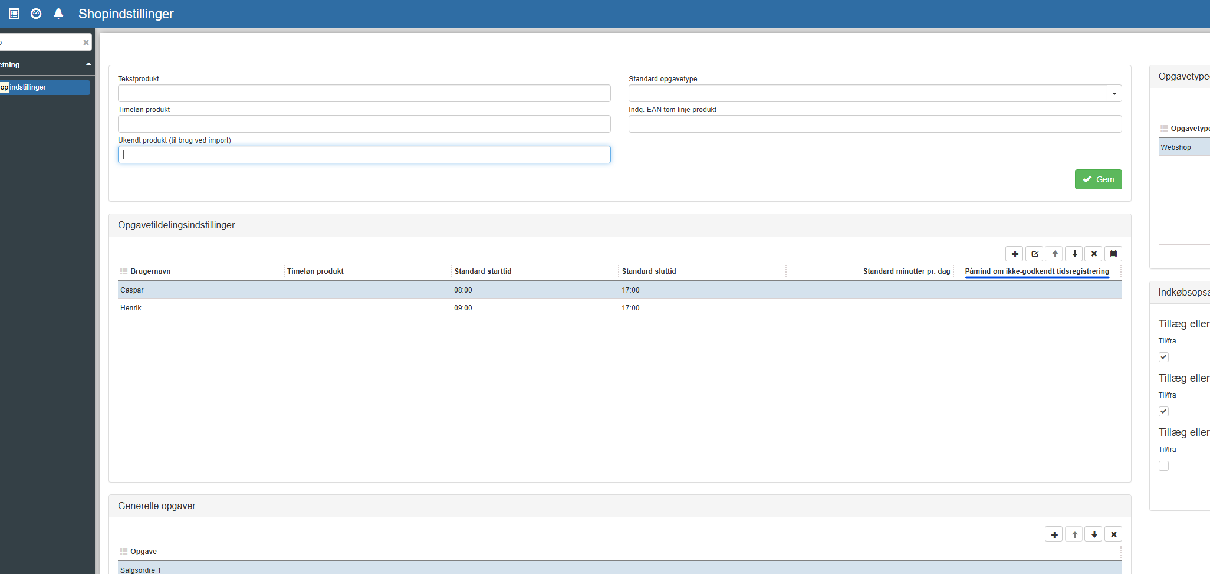Edit selected row in Opgavetildelingsindstillinger
Image resolution: width=1210 pixels, height=574 pixels.
[1034, 254]
